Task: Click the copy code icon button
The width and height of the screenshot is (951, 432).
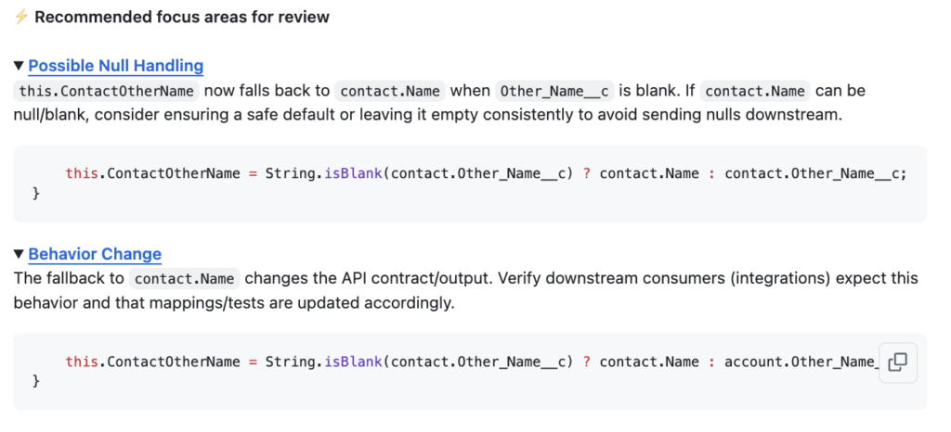Action: [x=897, y=362]
